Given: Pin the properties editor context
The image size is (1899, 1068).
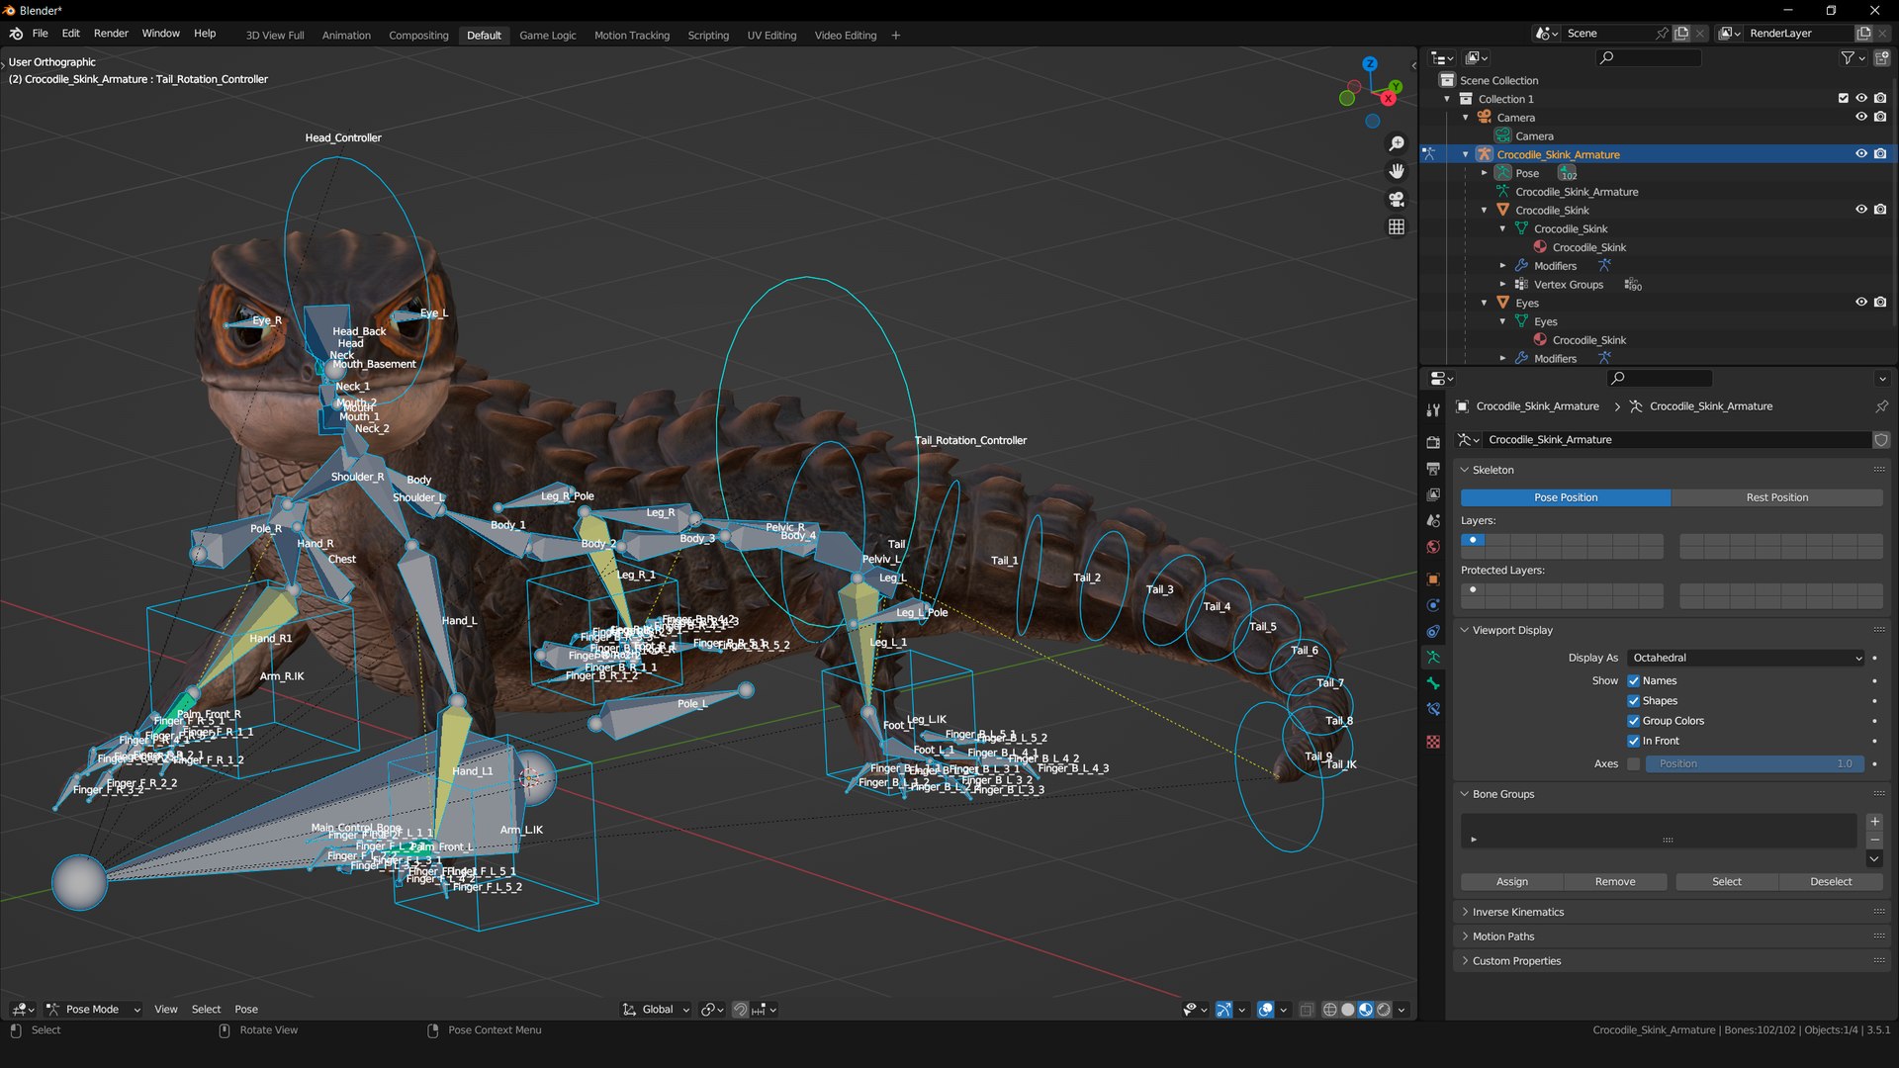Looking at the screenshot, I should pos(1881,406).
